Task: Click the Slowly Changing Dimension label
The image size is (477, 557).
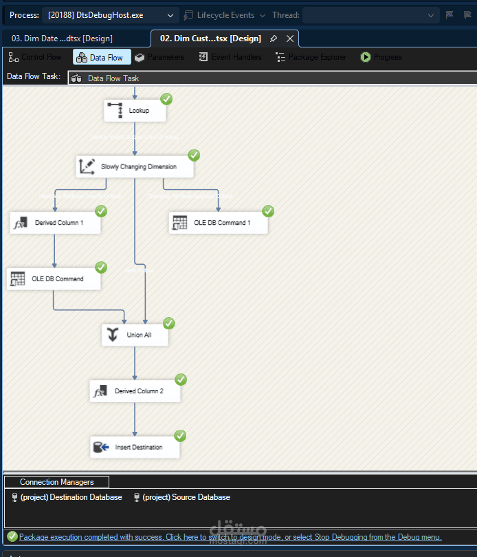Action: coord(139,166)
